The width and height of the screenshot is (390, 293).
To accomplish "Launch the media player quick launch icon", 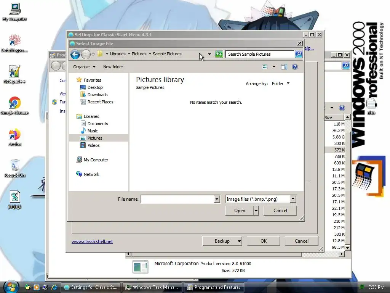I will click(36, 287).
